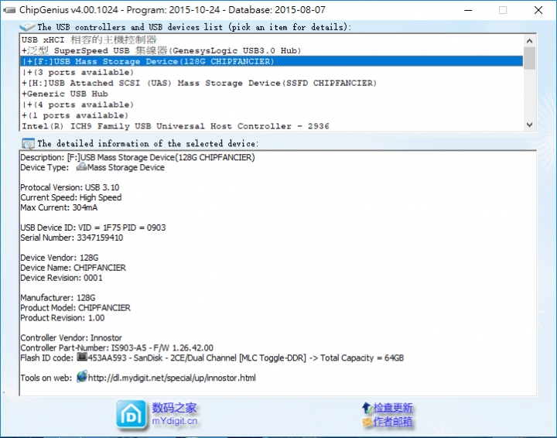Image resolution: width=557 pixels, height=438 pixels.
Task: Click the Serial Number 3347159410 line
Action: (71, 238)
